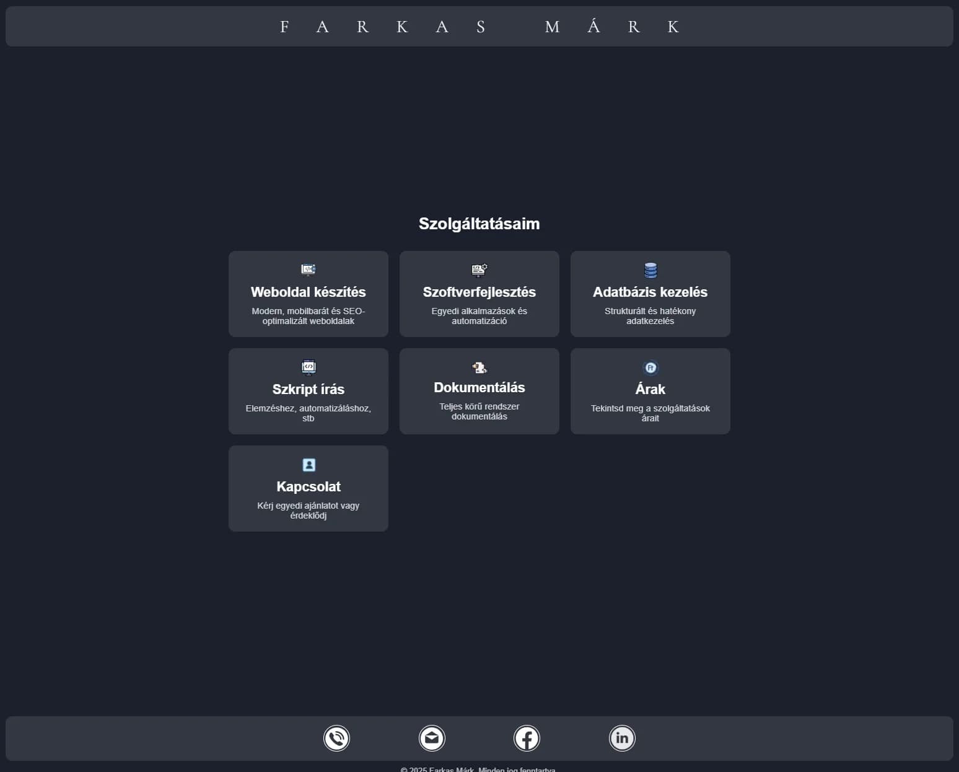Click the phone call icon in footer
The height and width of the screenshot is (772, 959).
tap(336, 738)
